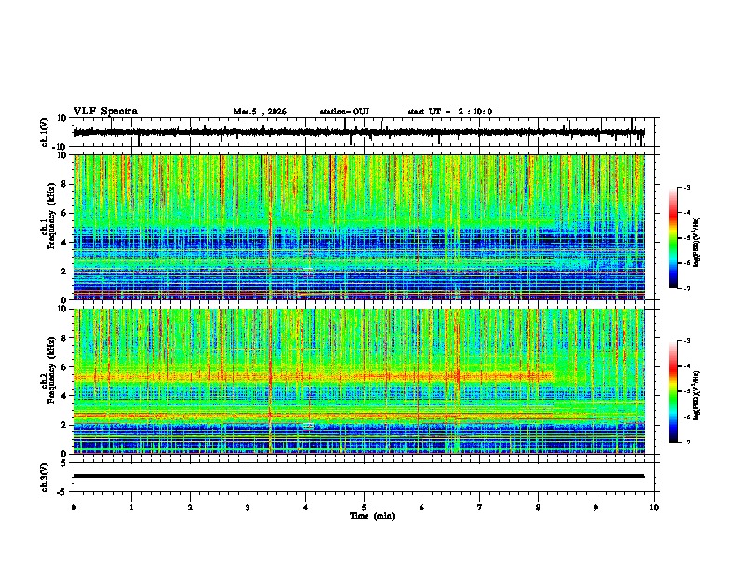
Task: Click the ch.1 spectrogram color scale bar
Action: 674,238
